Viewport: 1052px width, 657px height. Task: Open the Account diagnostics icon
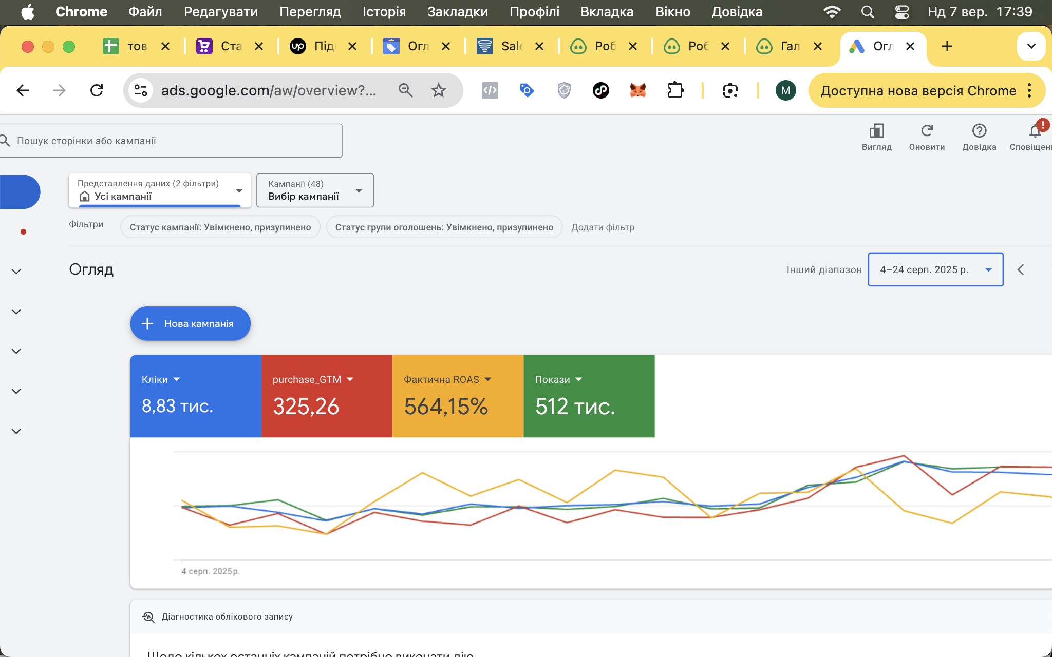[148, 616]
